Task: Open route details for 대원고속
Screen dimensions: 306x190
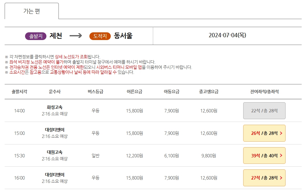Action: coord(55,152)
